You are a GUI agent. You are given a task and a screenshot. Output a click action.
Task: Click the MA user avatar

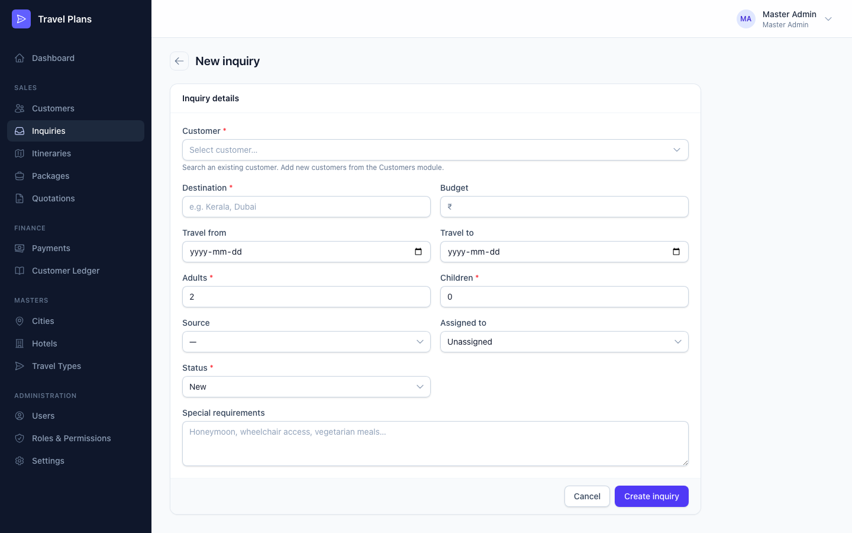[746, 19]
